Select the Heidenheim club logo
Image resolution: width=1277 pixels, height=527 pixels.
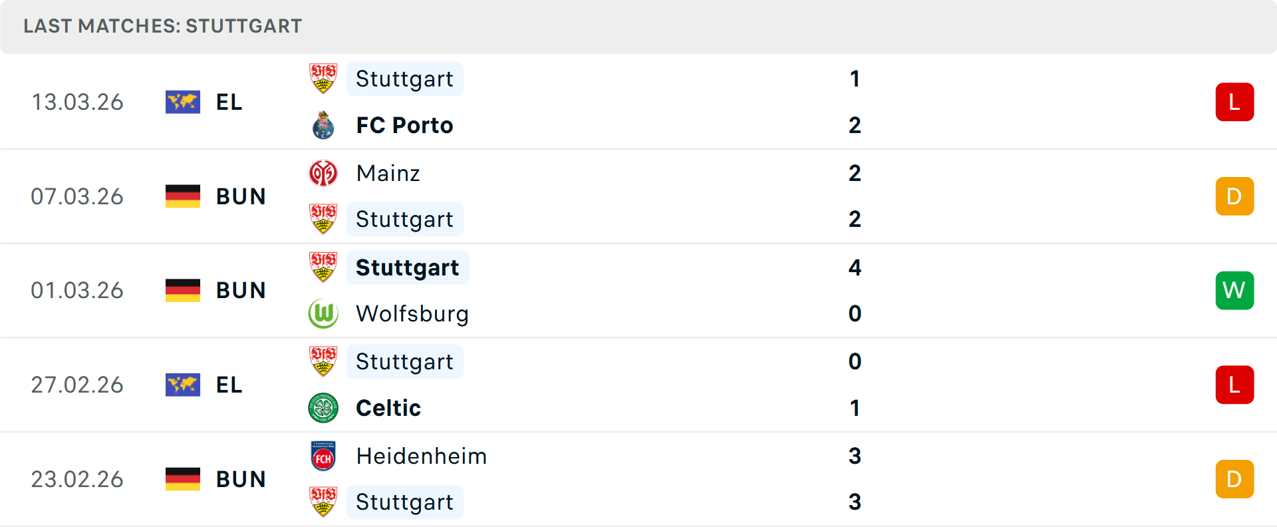coord(324,456)
